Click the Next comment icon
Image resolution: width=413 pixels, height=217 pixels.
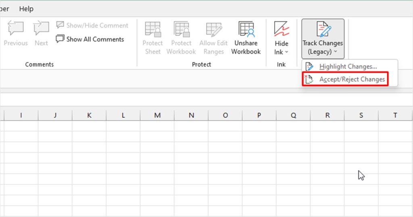(x=41, y=28)
